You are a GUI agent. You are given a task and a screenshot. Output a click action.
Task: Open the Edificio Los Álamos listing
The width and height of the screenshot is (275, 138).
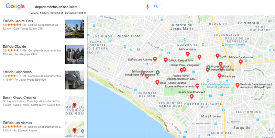coord(44,129)
